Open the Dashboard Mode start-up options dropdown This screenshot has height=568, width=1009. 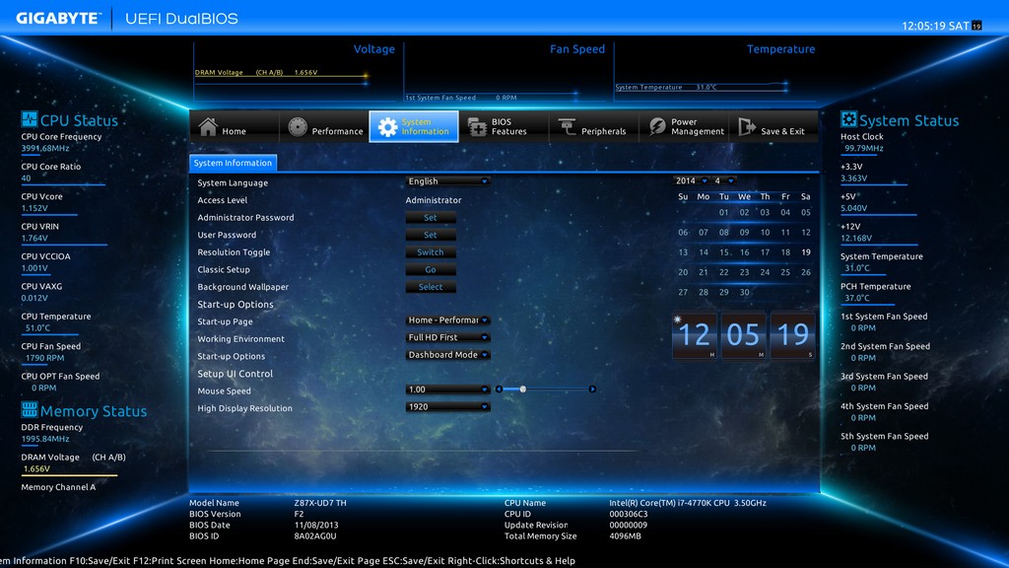pos(448,355)
